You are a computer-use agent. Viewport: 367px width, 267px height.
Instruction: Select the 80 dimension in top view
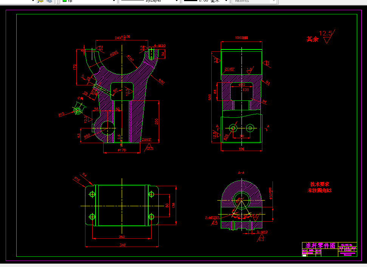coord(167,205)
